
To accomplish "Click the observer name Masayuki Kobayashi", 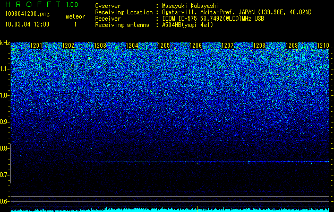I will coord(191,6).
